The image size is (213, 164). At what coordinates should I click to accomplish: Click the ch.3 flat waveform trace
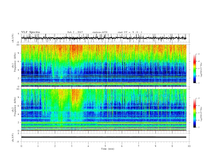tap(104, 137)
